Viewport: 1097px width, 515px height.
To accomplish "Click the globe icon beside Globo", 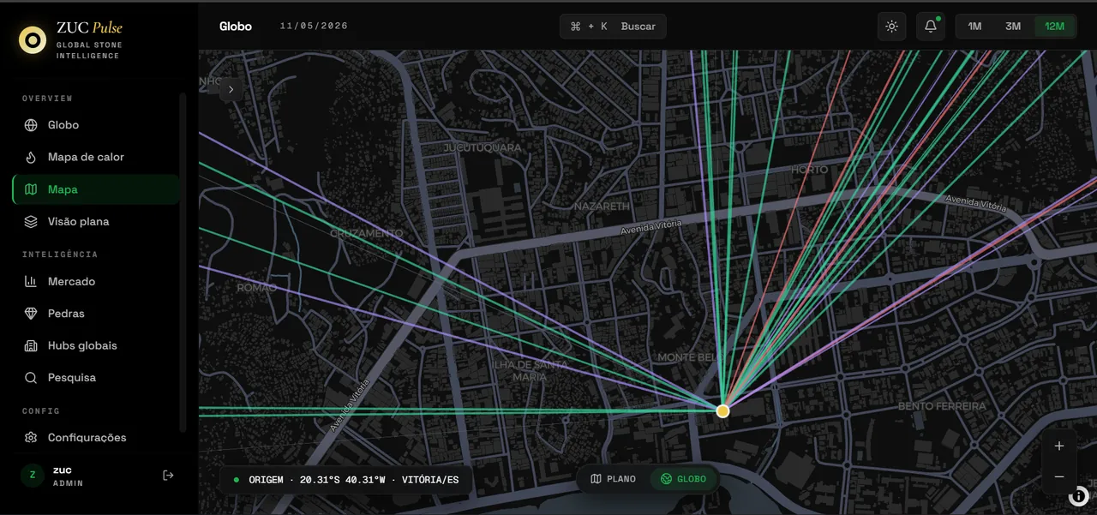I will pyautogui.click(x=31, y=125).
